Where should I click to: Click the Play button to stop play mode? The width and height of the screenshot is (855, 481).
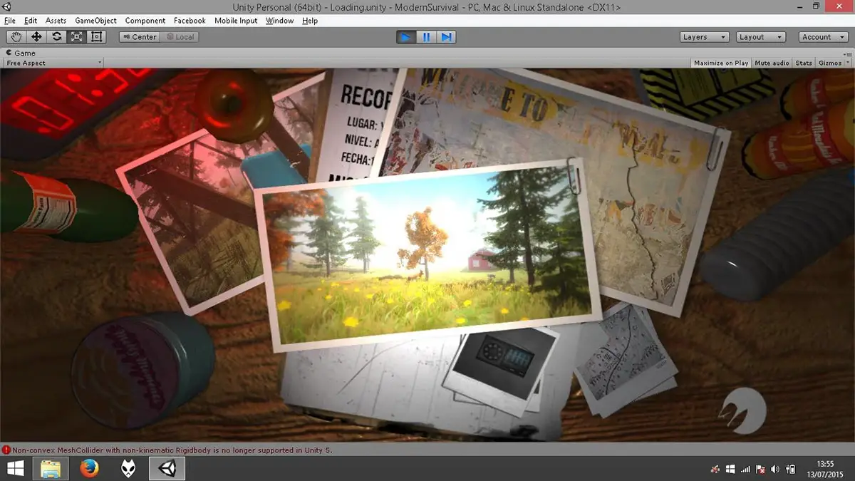[406, 37]
